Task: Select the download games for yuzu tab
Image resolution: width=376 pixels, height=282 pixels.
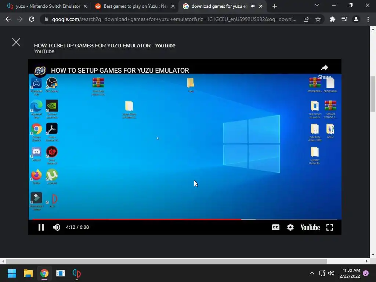Action: (219, 6)
